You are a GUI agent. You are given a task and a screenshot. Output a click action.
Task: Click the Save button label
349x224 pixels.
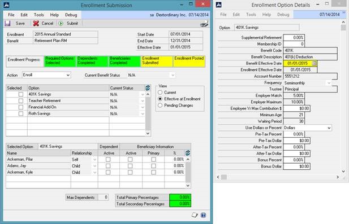[20, 23]
